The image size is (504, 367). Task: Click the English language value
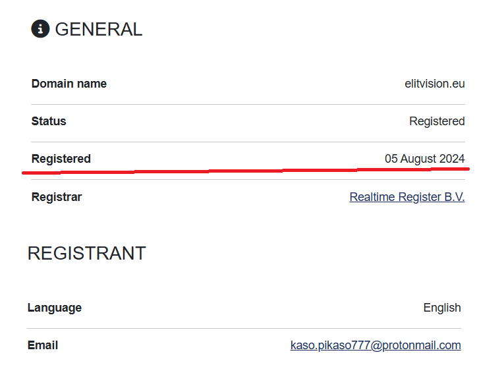pos(442,308)
